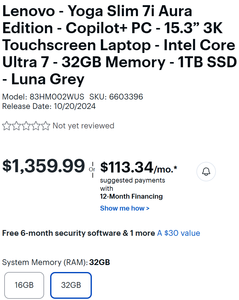Screen dimensions: 239x300
Task: Click the second rating star
Action: [16, 126]
